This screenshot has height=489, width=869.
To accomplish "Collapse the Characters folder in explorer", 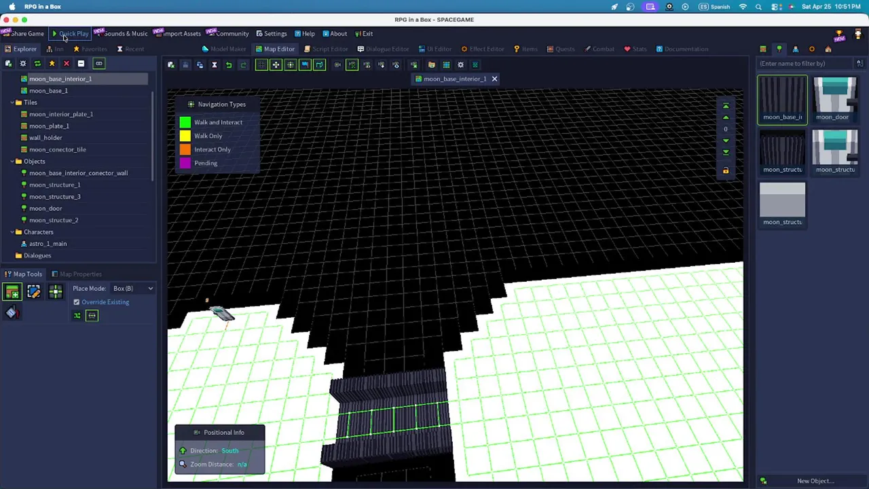I will click(12, 232).
